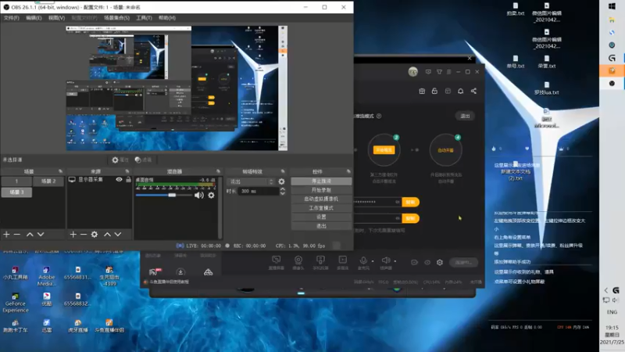Screen dimensions: 625x352
Task: Move source up with arrow icon
Action: coord(107,234)
